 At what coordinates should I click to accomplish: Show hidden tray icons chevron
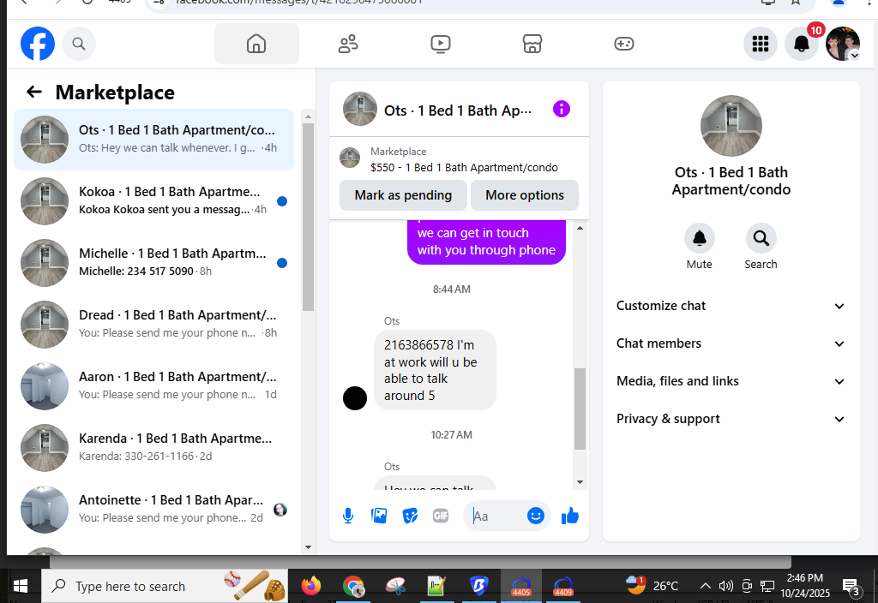coord(706,586)
